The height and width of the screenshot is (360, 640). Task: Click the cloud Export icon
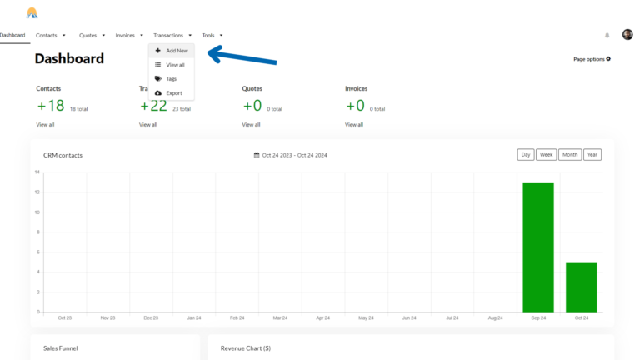click(x=158, y=93)
